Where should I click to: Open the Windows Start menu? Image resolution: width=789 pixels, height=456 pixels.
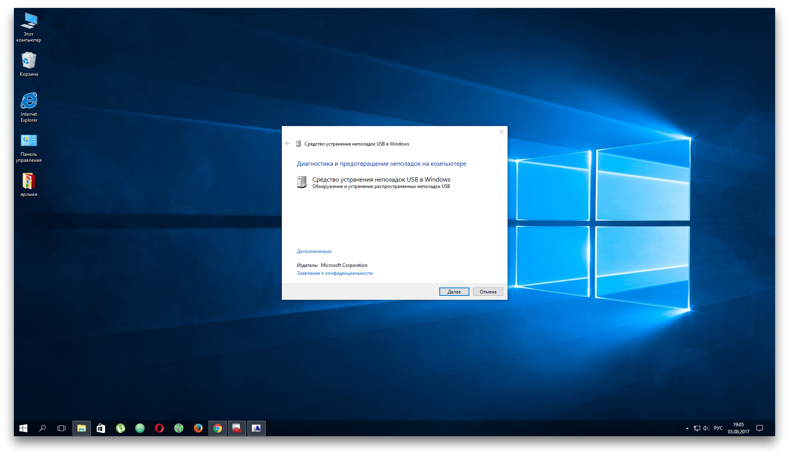point(23,428)
